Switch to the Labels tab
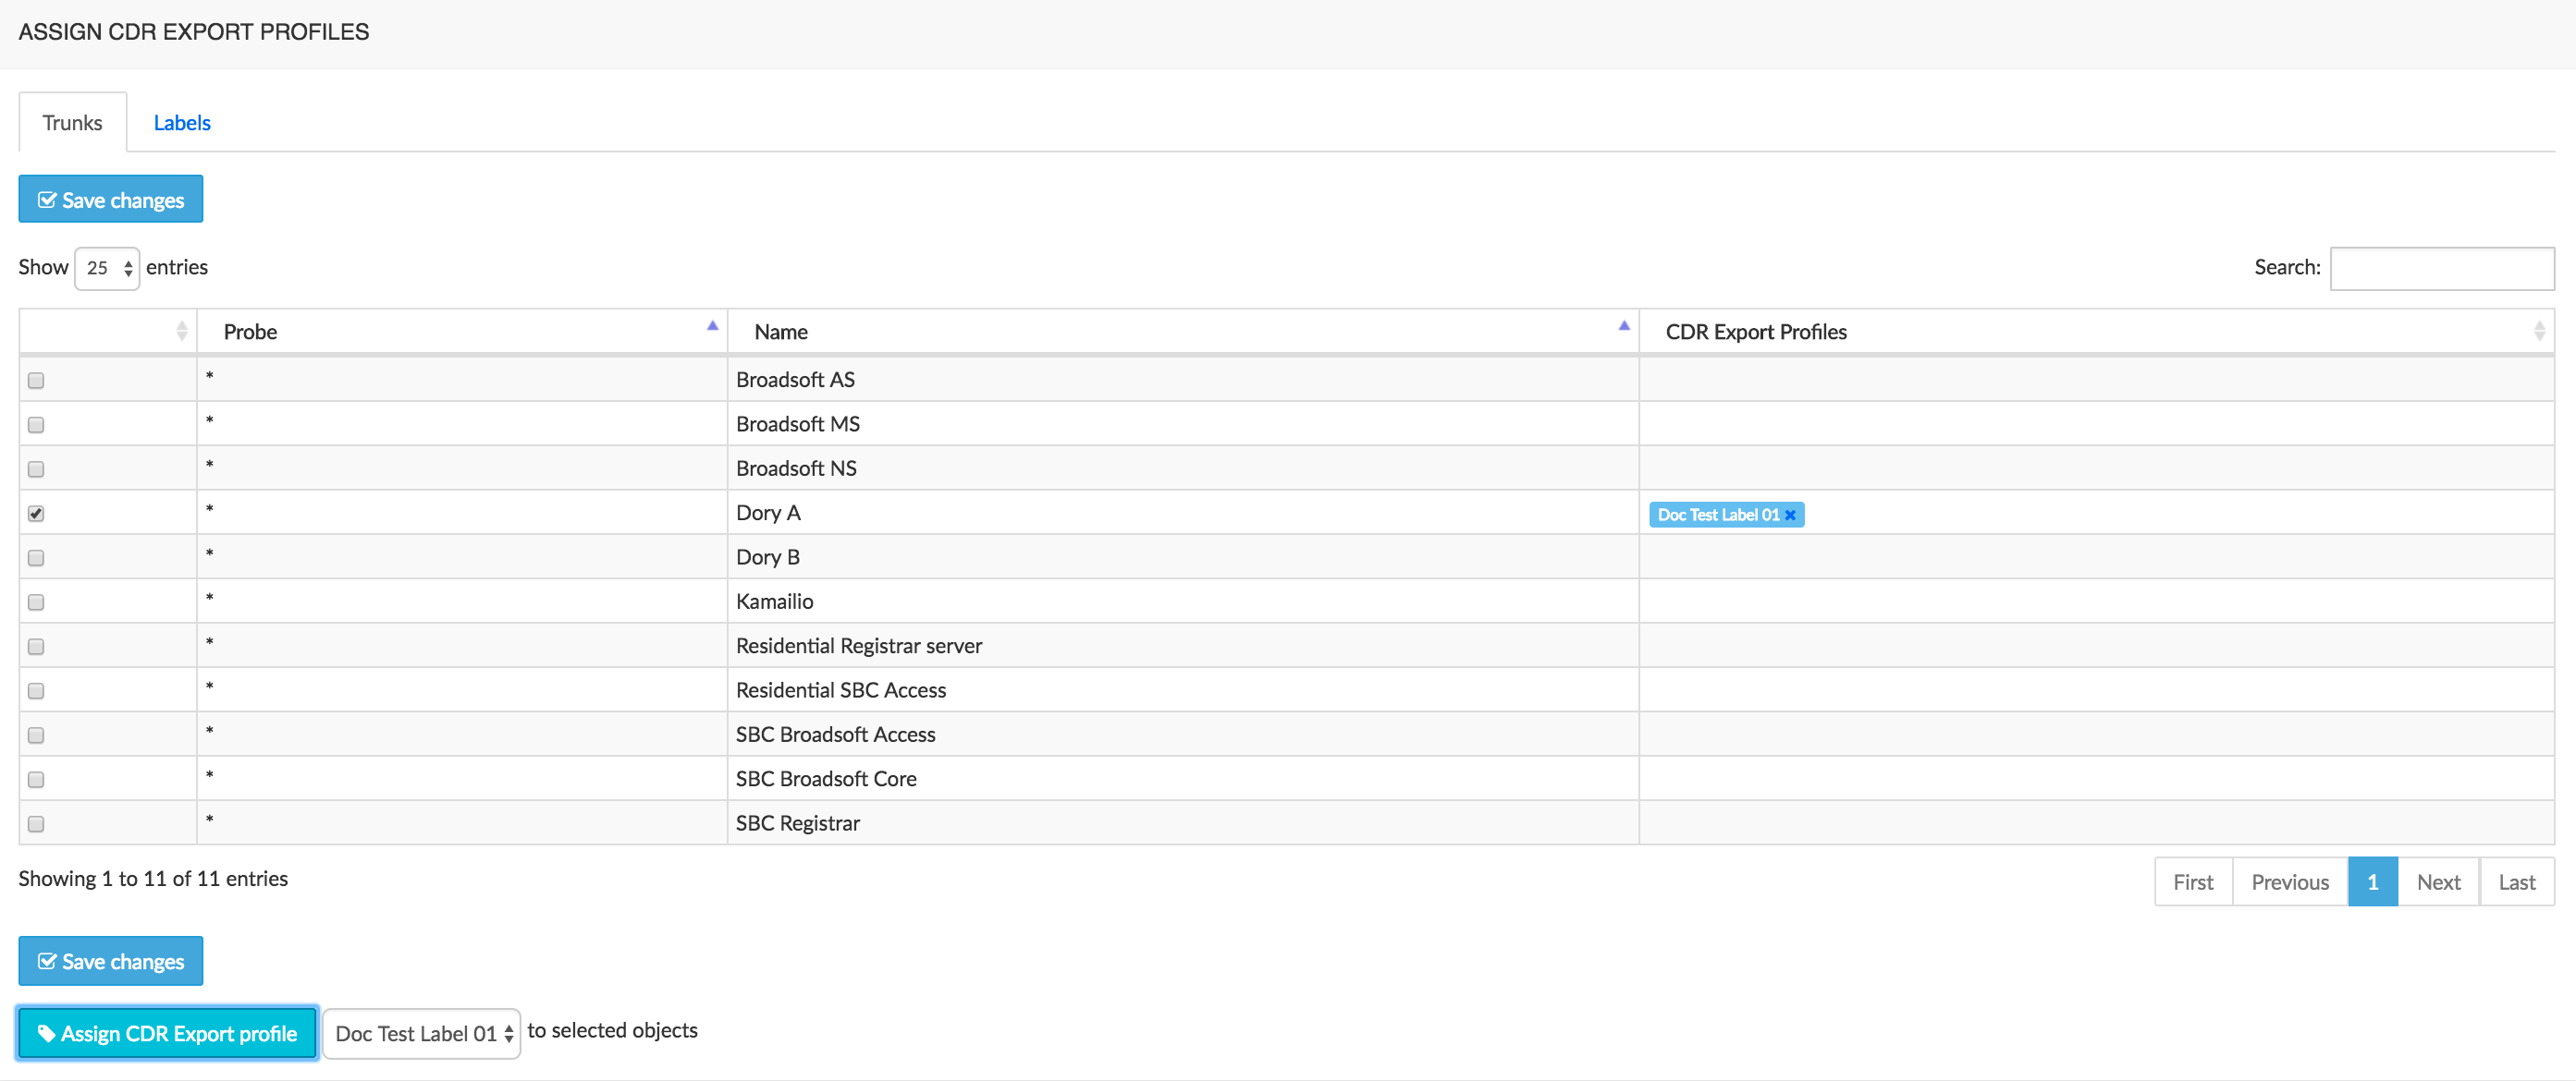2576x1081 pixels. pos(179,122)
